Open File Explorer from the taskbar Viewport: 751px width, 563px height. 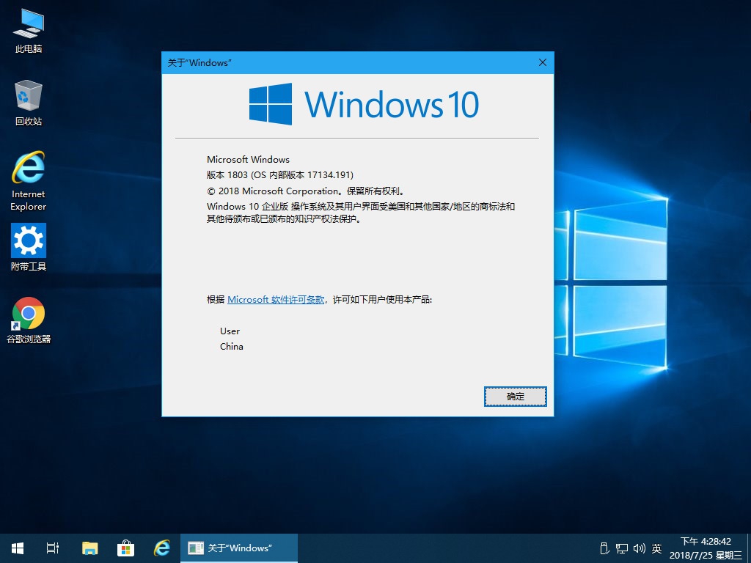(x=89, y=548)
